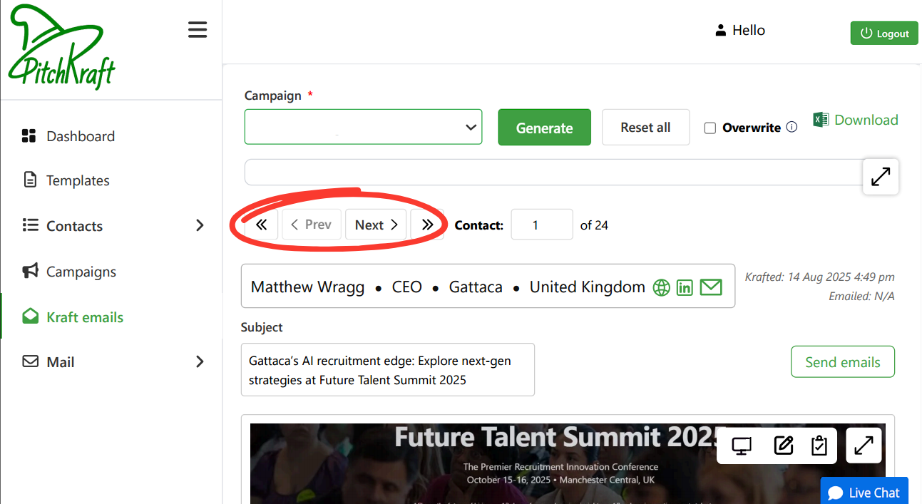Open contact's website globe icon
This screenshot has width=922, height=504.
(662, 287)
